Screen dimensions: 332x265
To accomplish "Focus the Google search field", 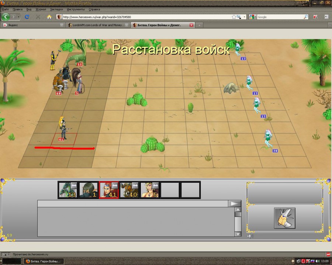I will point(280,17).
